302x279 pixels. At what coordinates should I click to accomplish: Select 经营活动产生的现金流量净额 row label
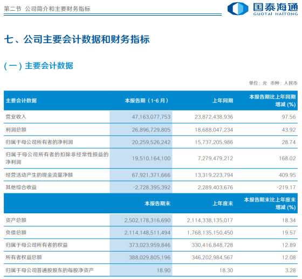(39, 175)
